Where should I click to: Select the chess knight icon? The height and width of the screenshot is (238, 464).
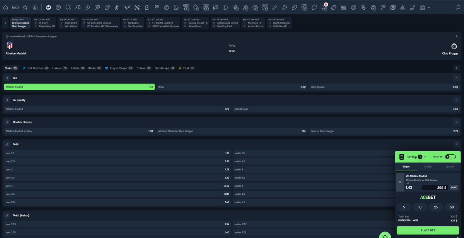(147, 7)
